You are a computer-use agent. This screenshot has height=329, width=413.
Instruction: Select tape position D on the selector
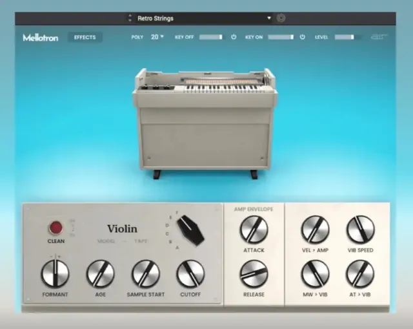click(x=167, y=226)
